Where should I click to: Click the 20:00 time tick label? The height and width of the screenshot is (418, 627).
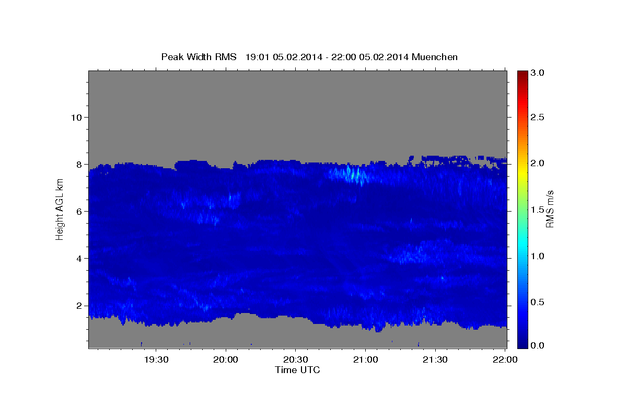pos(226,360)
